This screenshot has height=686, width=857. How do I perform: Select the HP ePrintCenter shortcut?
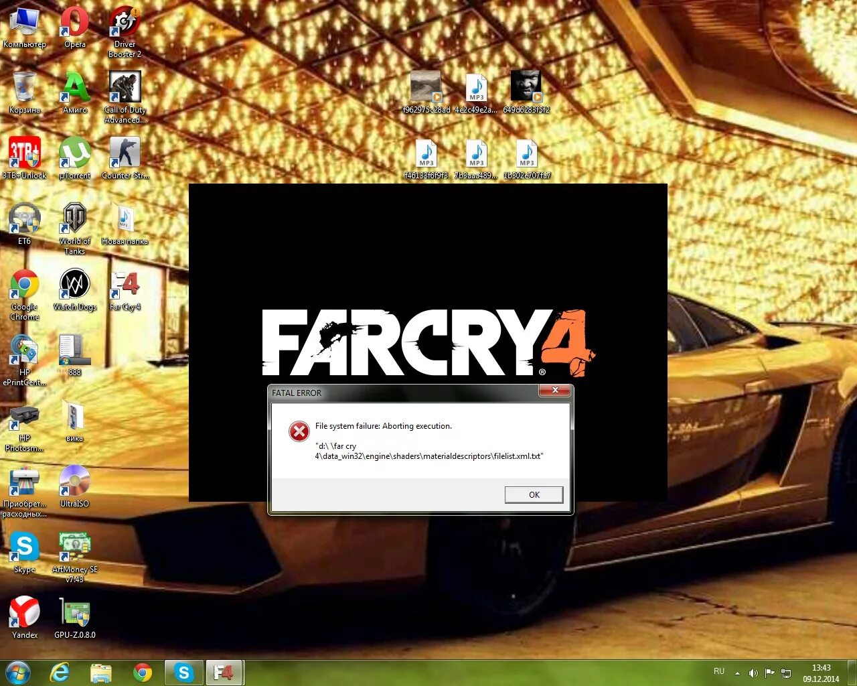(25, 360)
